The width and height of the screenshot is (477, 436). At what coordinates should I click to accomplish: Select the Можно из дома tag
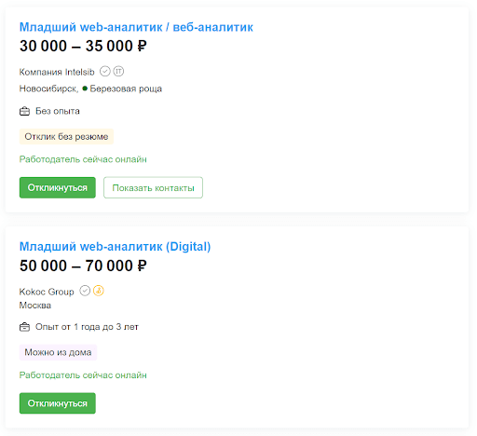(58, 352)
